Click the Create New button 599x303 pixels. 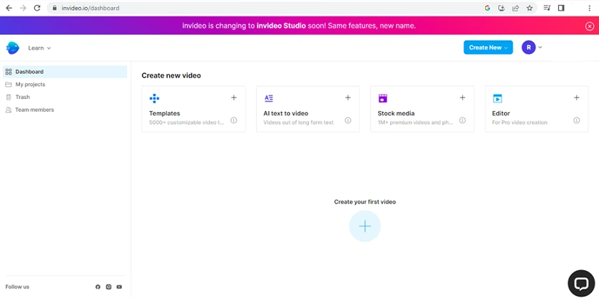[488, 48]
